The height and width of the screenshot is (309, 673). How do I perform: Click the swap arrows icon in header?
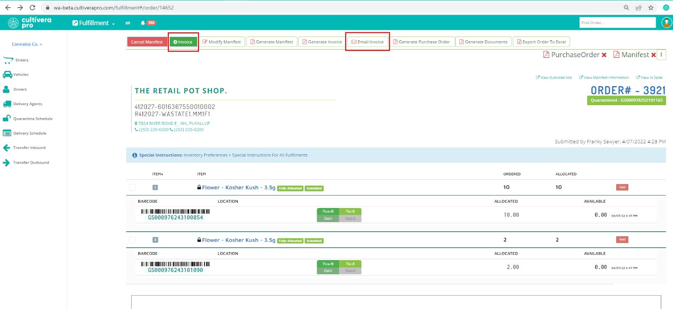[127, 23]
